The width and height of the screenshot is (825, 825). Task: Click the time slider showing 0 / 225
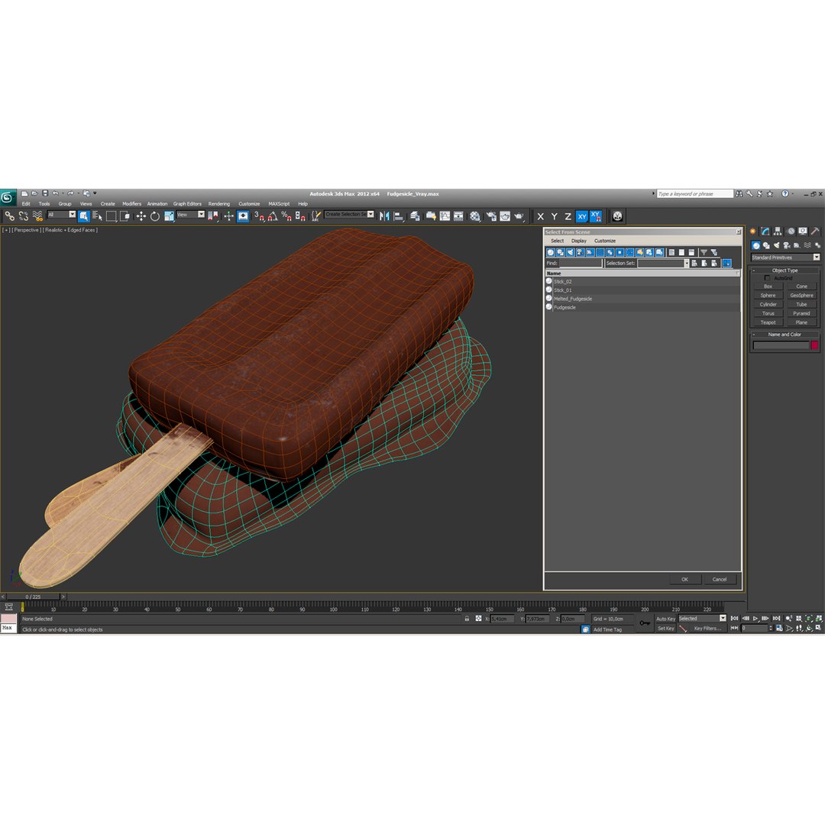(x=33, y=597)
